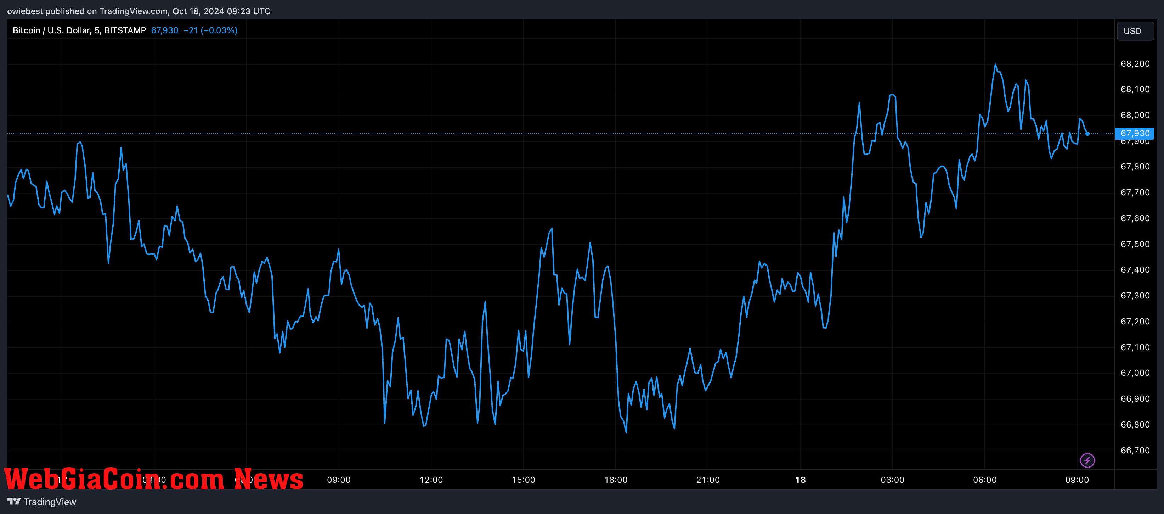Click the 15:00 time axis label
This screenshot has width=1164, height=514.
523,480
